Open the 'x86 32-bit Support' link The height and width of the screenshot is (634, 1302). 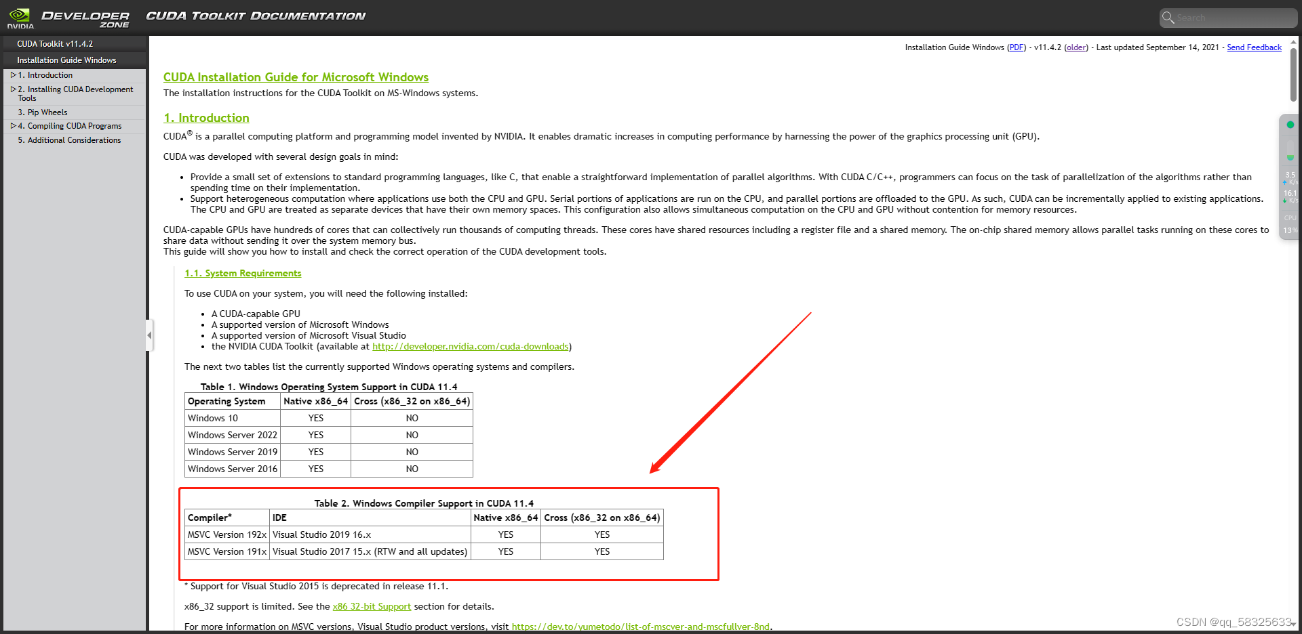(372, 606)
